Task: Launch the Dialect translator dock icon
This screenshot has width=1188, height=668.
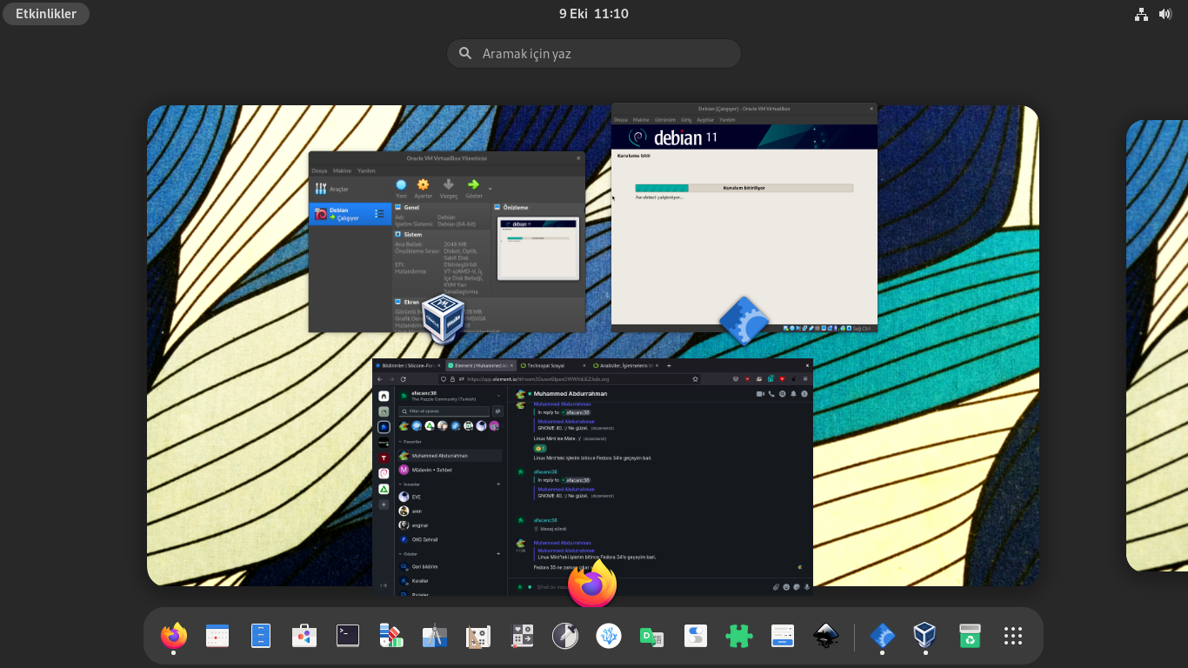Action: coord(652,636)
